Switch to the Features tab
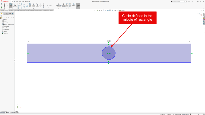The height and width of the screenshot is (115, 205). (x=2, y=10)
